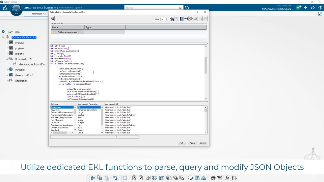The height and width of the screenshot is (182, 324).
Task: Collapse the Relations node in tree
Action: tap(7, 59)
